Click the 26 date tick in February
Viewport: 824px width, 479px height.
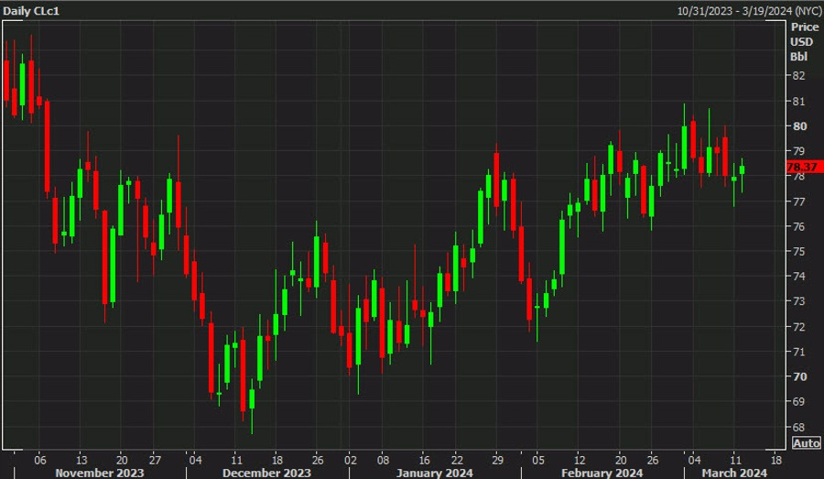(x=652, y=460)
